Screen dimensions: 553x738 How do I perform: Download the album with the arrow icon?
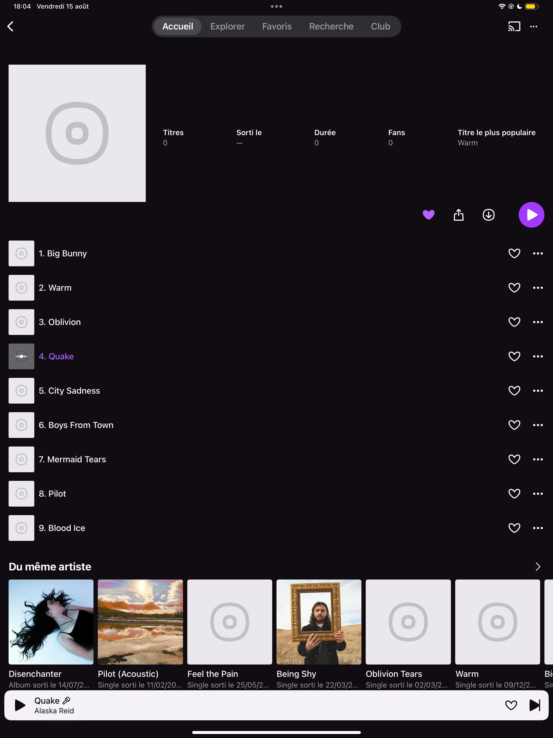tap(488, 215)
